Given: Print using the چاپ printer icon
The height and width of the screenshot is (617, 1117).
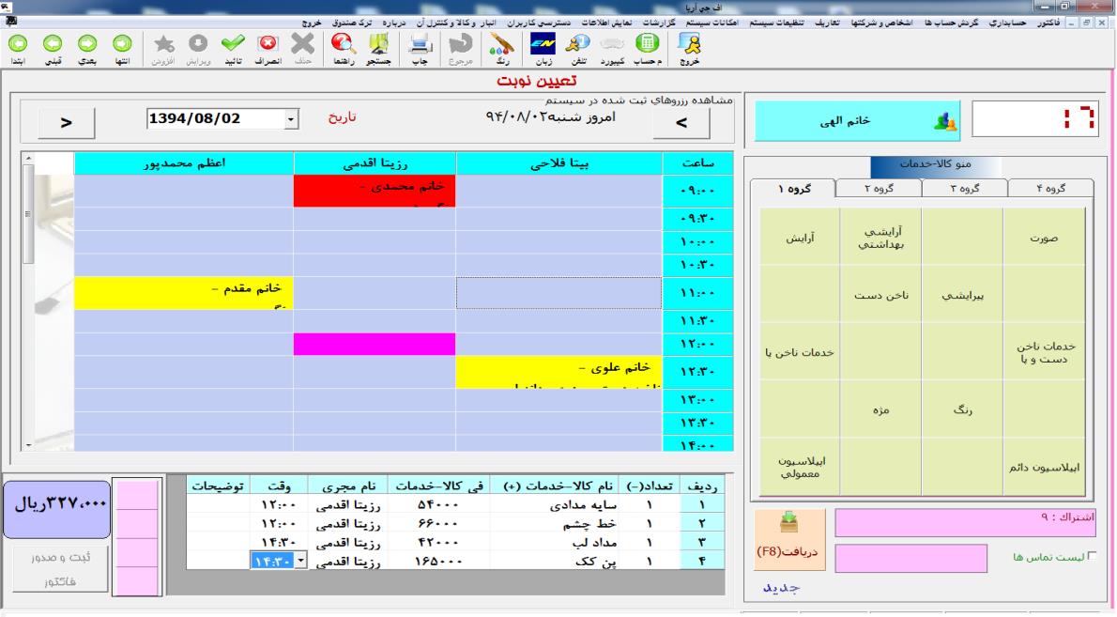Looking at the screenshot, I should click(420, 45).
